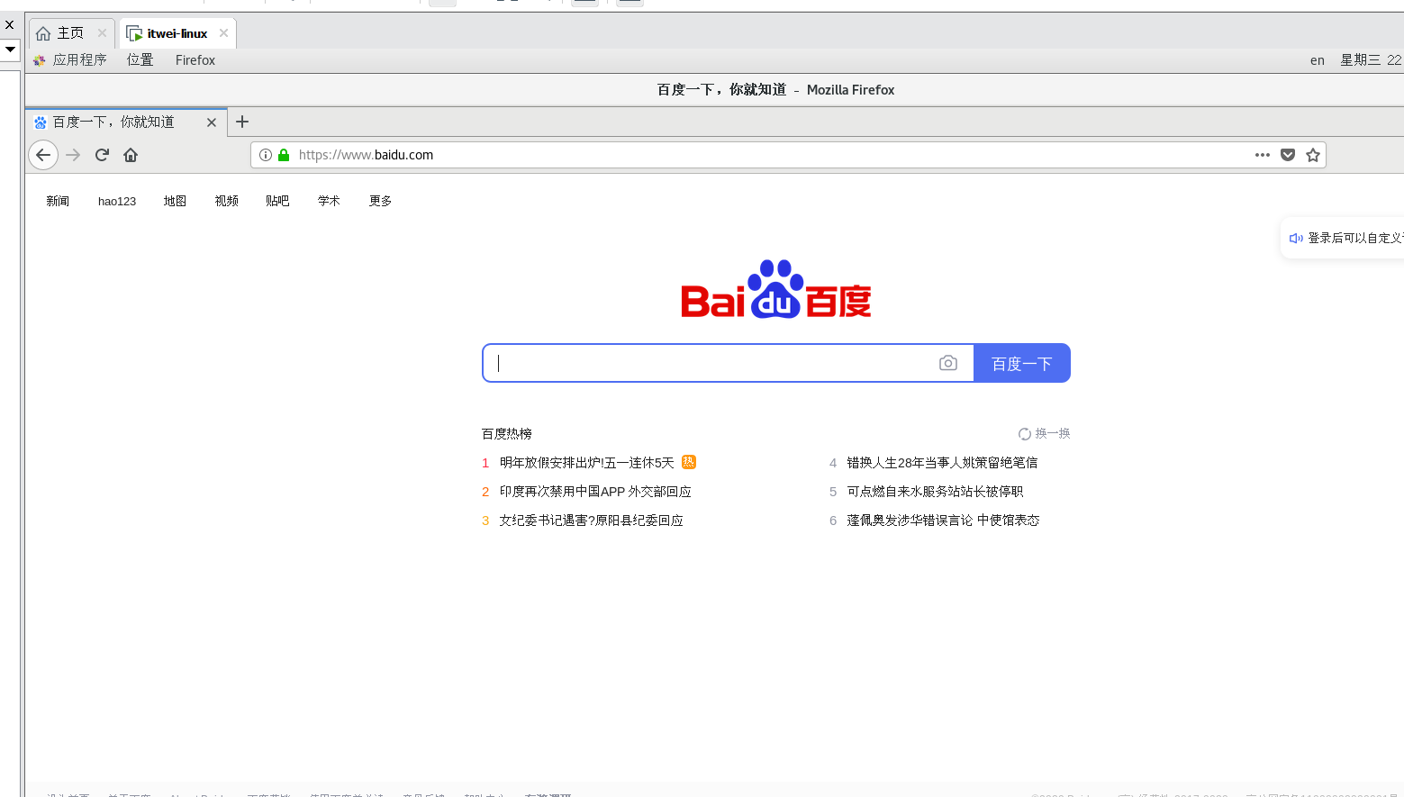Save page to Pocket icon
Viewport: 1404px width, 797px height.
(x=1288, y=155)
